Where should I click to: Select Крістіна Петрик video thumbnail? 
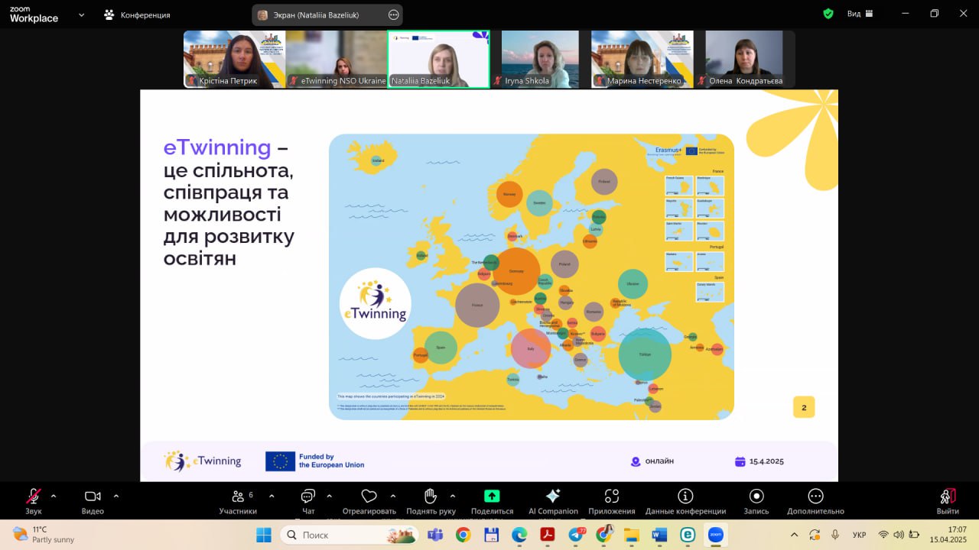pos(234,59)
